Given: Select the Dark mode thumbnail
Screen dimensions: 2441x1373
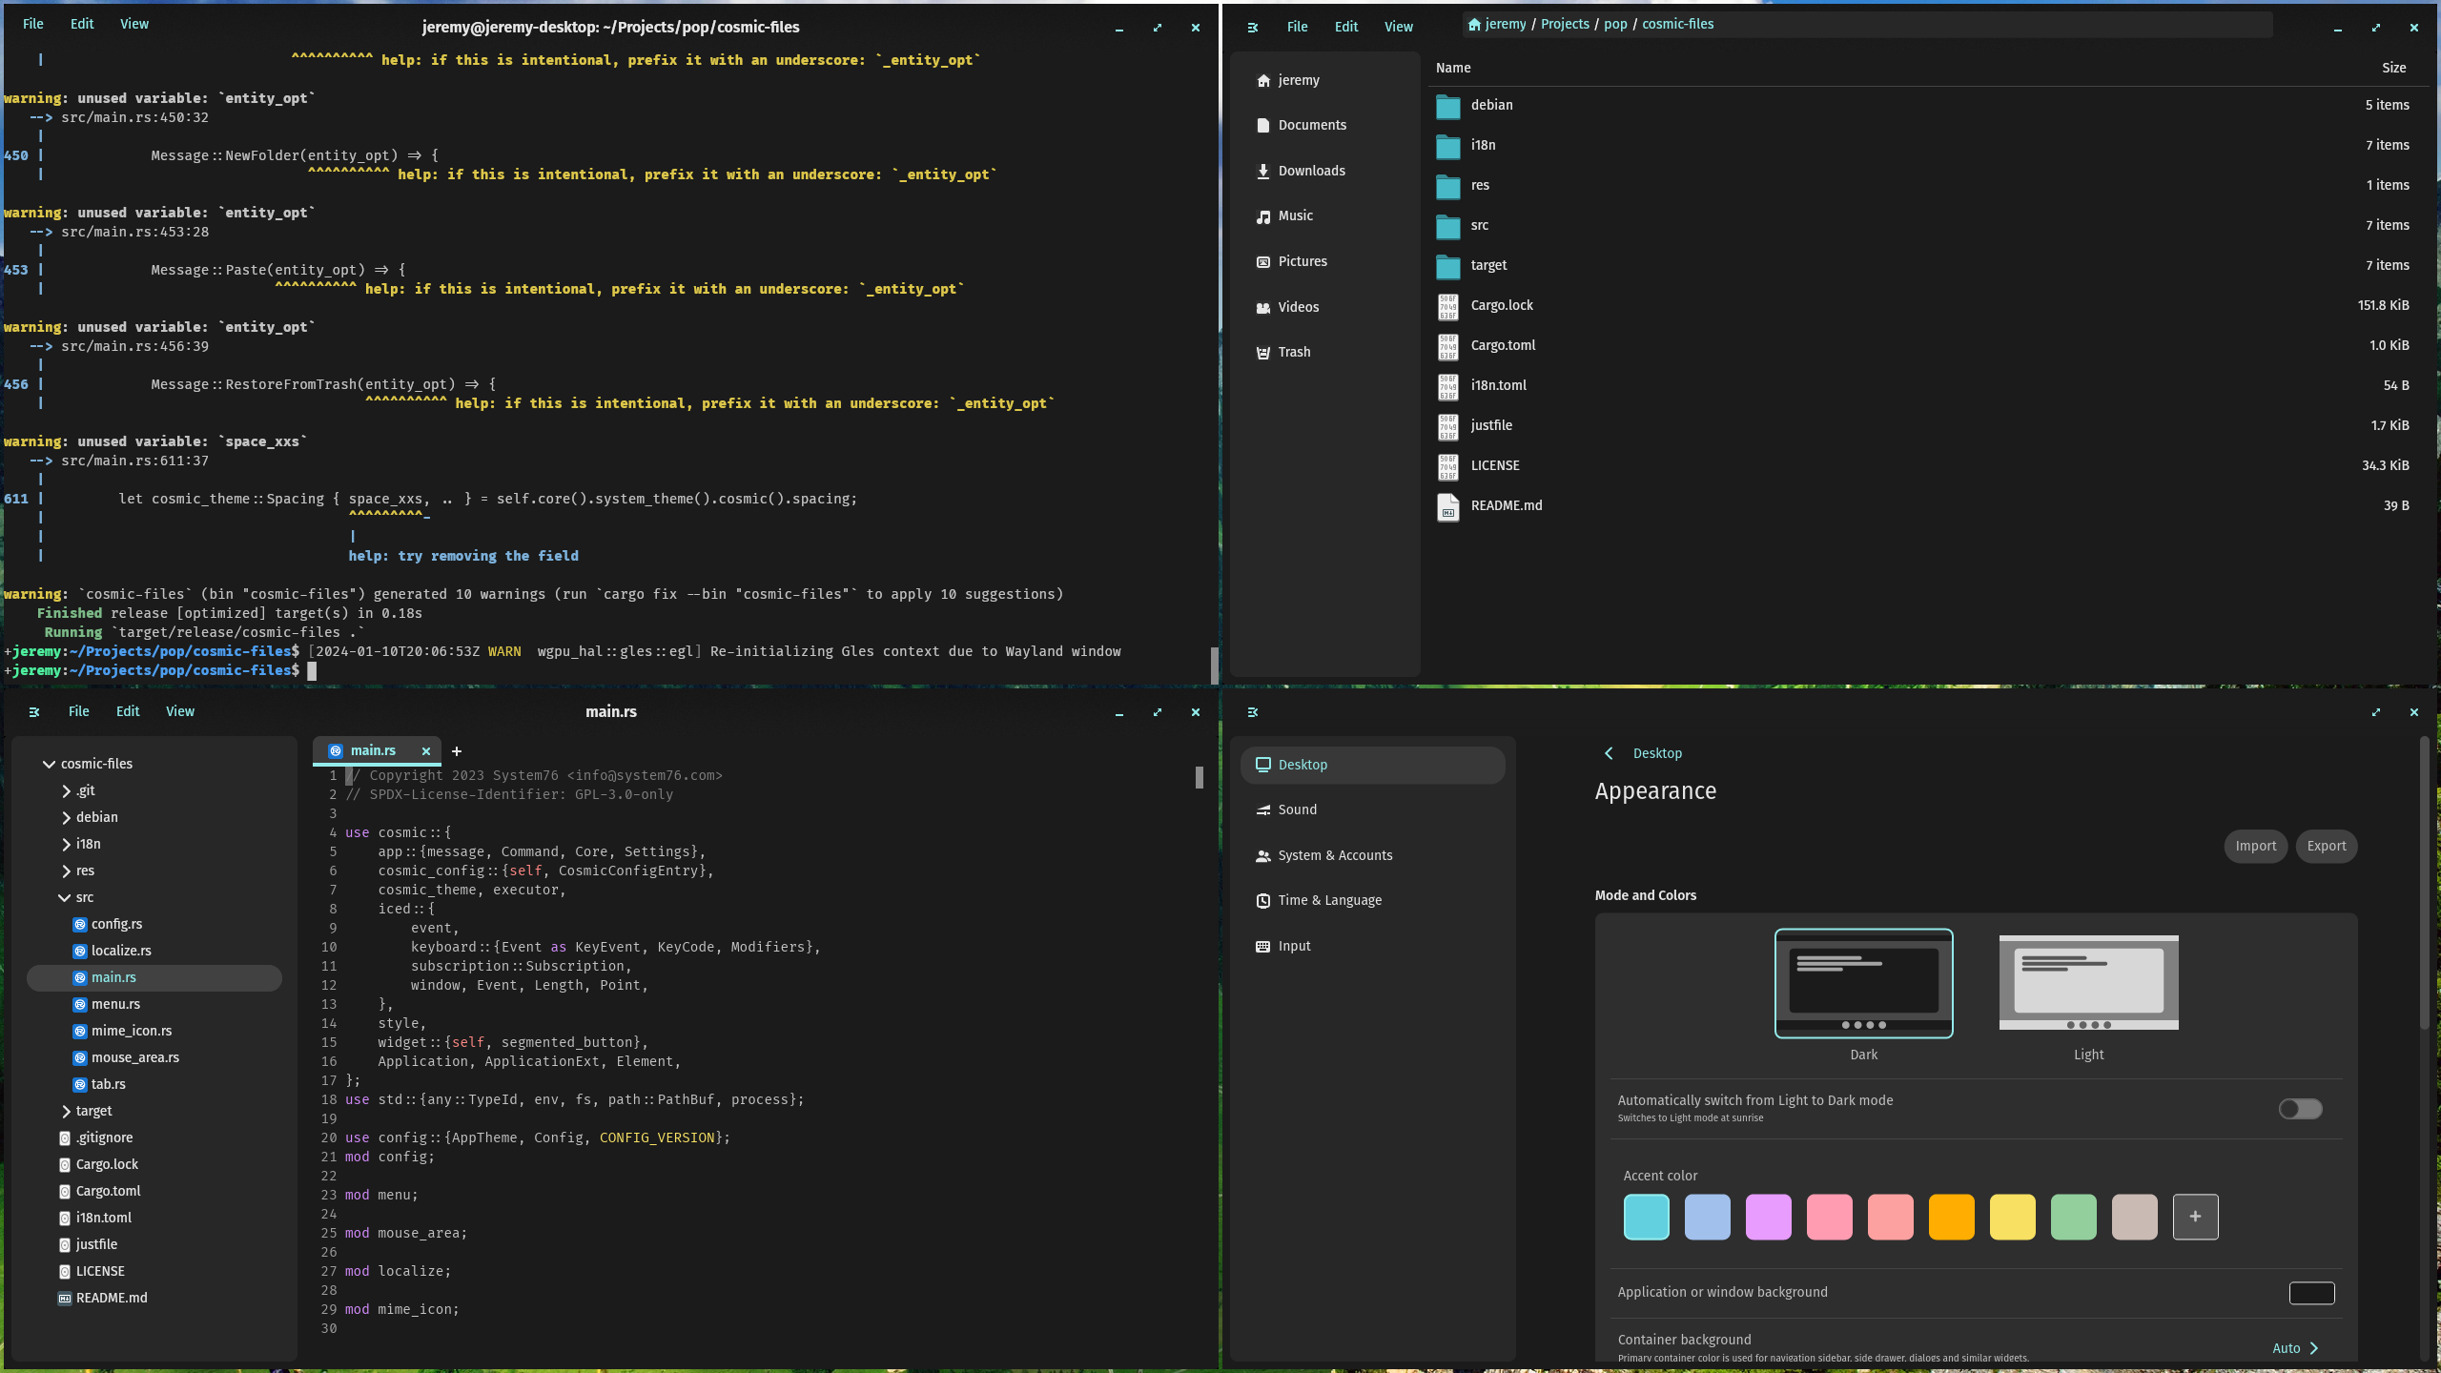Looking at the screenshot, I should click(x=1863, y=983).
